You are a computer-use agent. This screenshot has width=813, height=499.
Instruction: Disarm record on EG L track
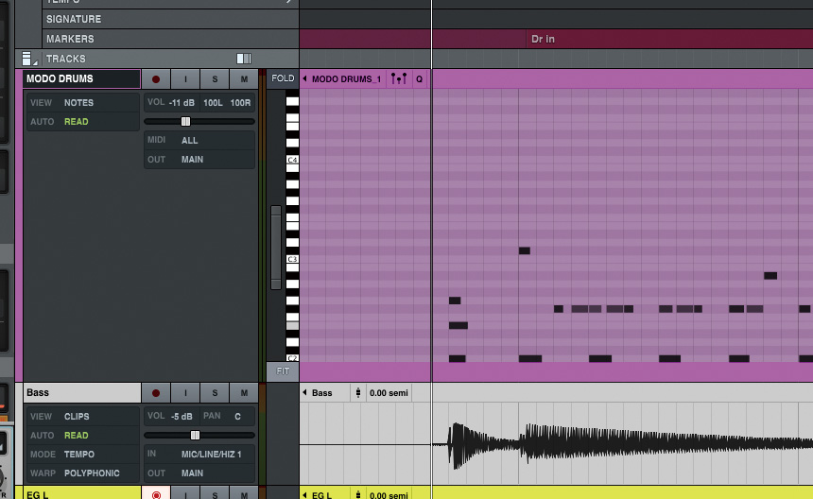[x=156, y=494]
